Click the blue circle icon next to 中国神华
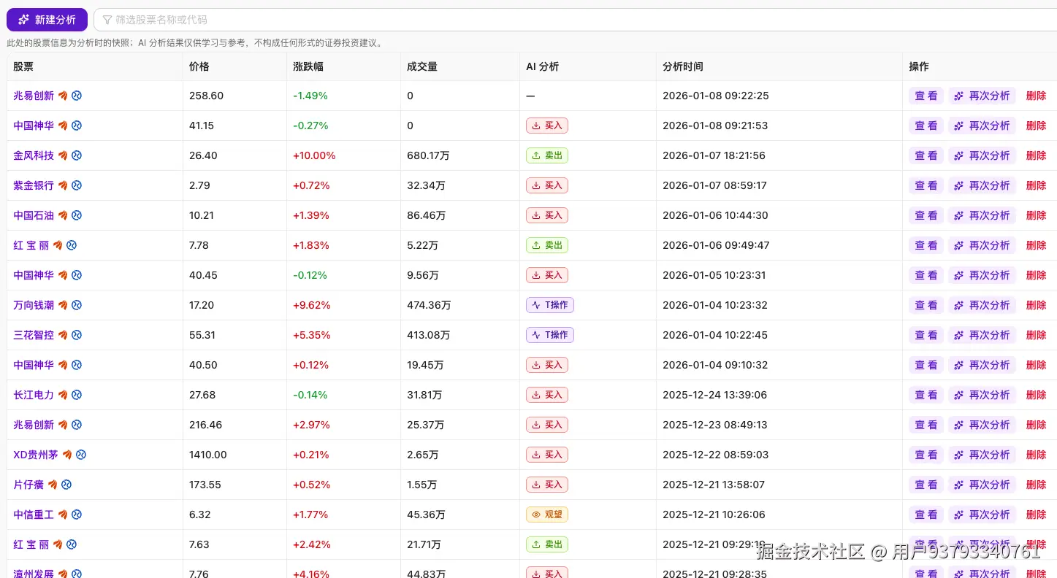This screenshot has width=1057, height=578. click(x=76, y=125)
